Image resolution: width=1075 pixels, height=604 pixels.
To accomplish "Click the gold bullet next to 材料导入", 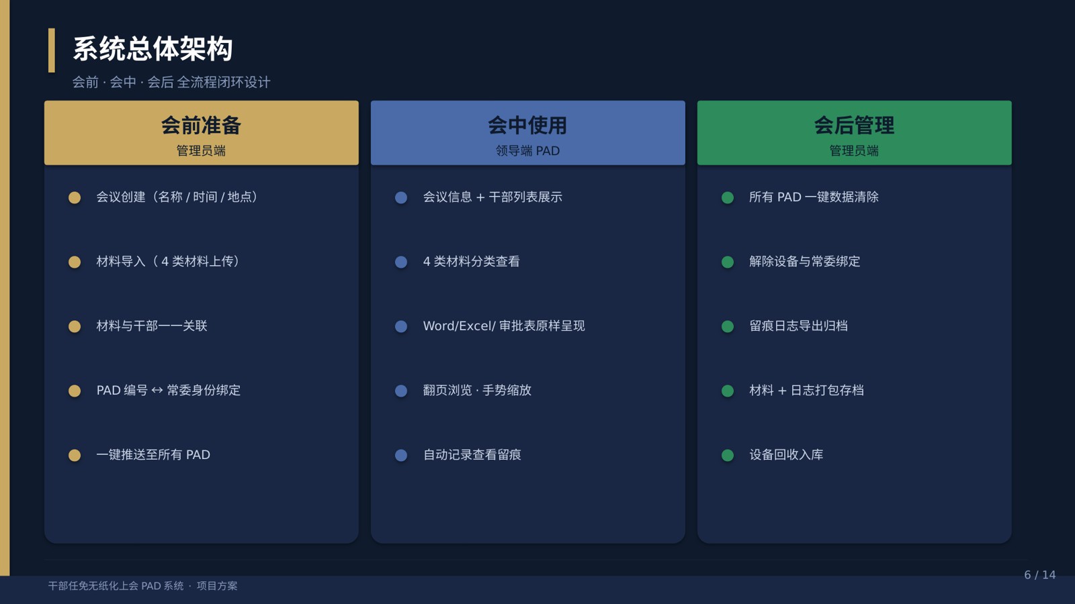I will [75, 262].
